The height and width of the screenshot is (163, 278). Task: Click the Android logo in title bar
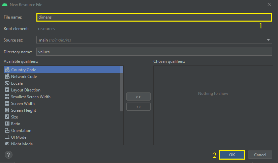coord(5,5)
